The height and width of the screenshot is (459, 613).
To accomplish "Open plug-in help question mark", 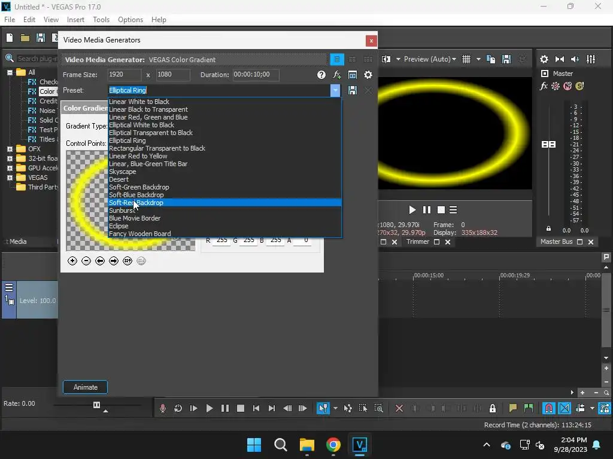I will tap(321, 75).
